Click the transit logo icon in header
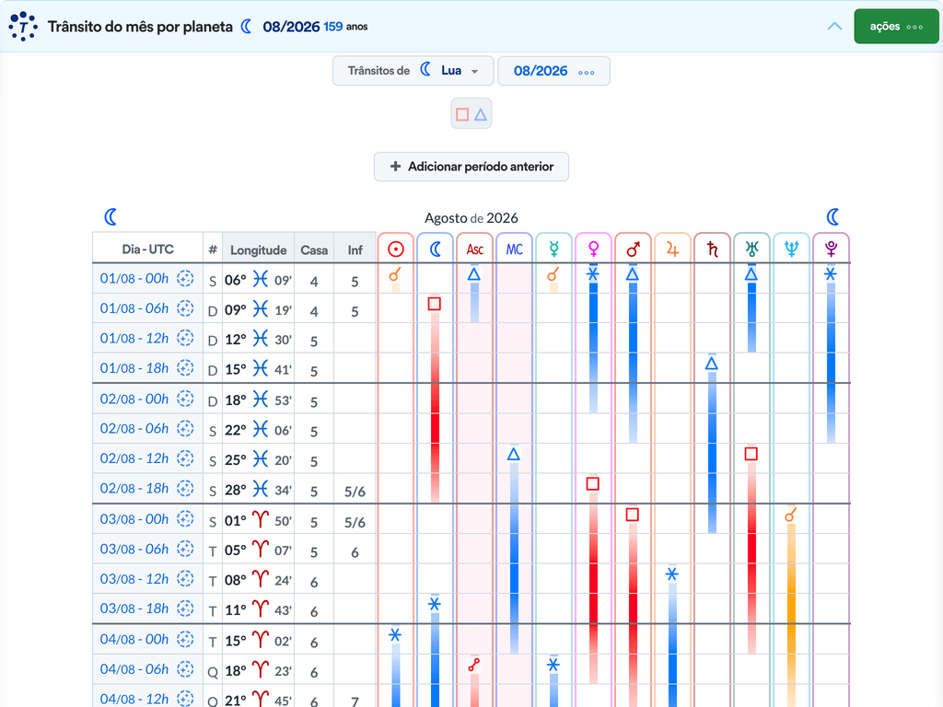 [23, 27]
